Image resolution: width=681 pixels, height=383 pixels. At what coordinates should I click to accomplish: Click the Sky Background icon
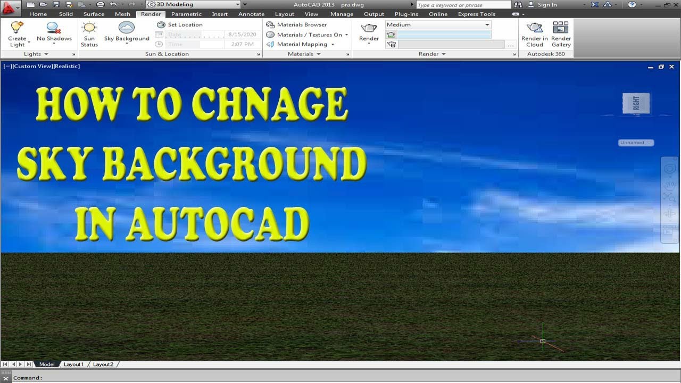[x=127, y=27]
